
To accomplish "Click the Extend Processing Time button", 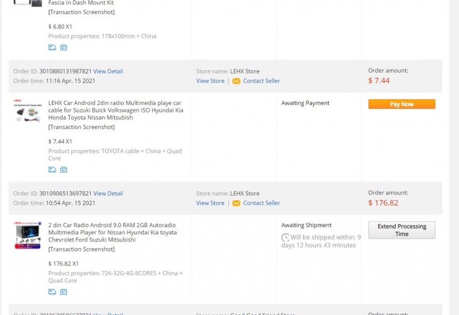I will pos(402,230).
